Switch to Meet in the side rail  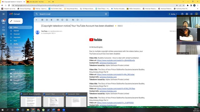[3, 42]
